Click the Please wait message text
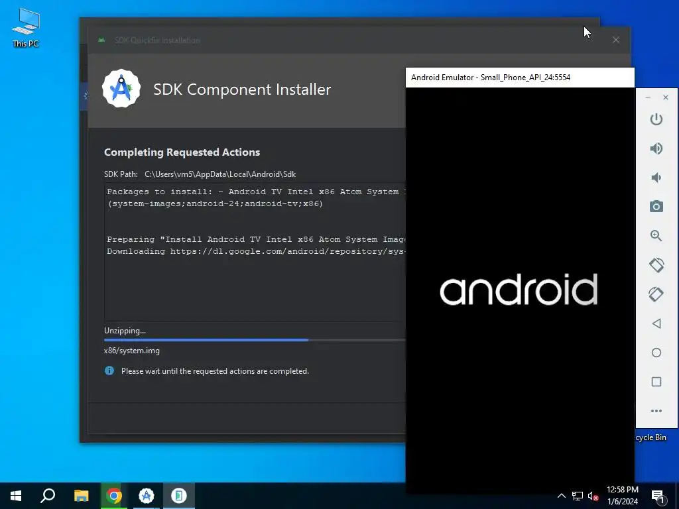Screen dimensions: 679x509 point(216,371)
